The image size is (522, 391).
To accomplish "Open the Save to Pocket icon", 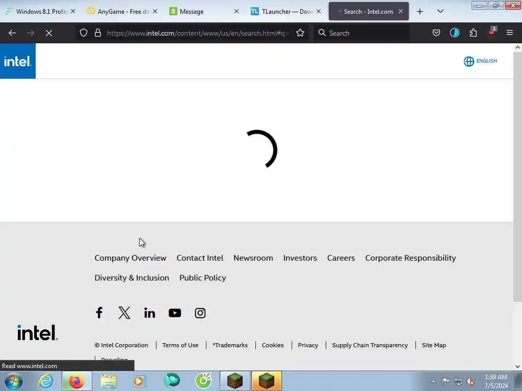I will (x=436, y=33).
